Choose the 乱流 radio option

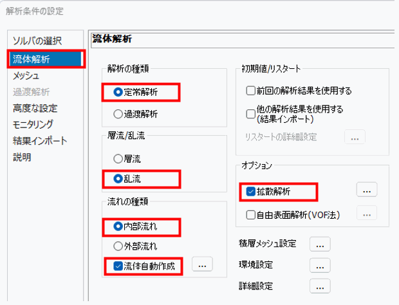point(118,178)
